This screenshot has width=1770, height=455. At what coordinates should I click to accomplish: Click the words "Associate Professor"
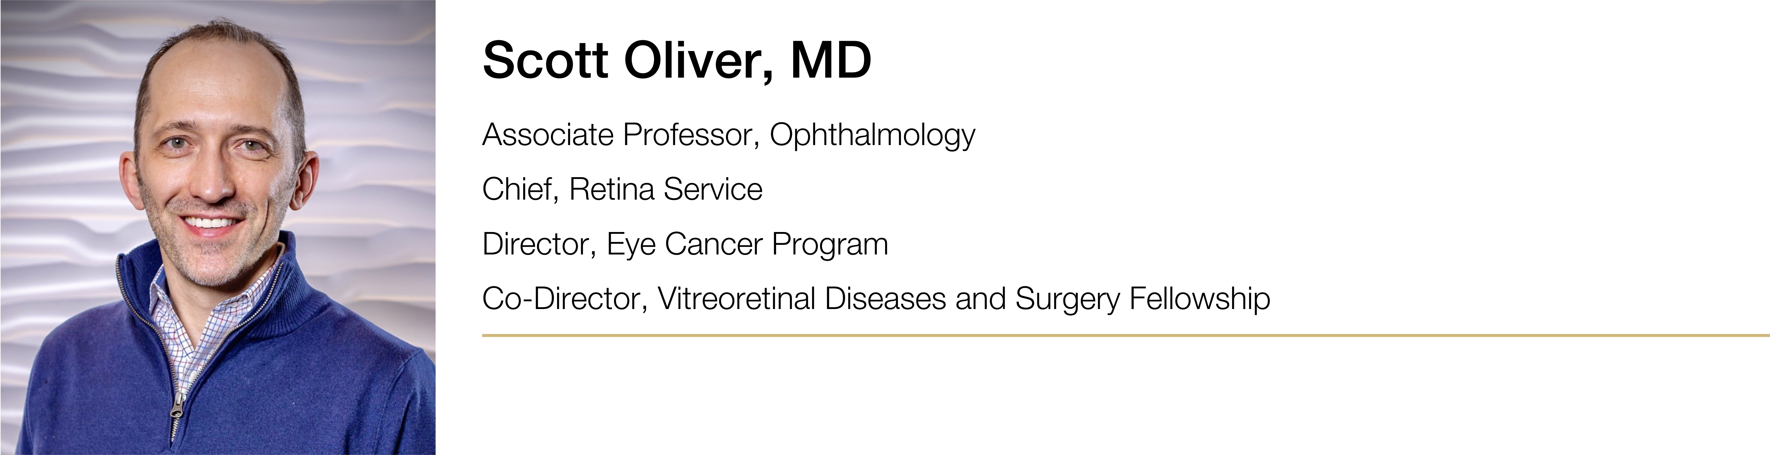coord(616,135)
